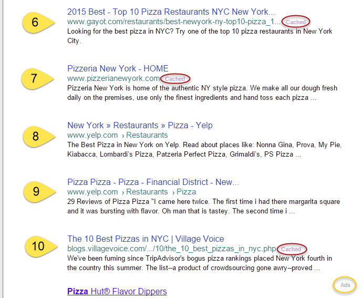Click the yellow number 6 marker
This screenshot has width=362, height=298.
coord(36,22)
